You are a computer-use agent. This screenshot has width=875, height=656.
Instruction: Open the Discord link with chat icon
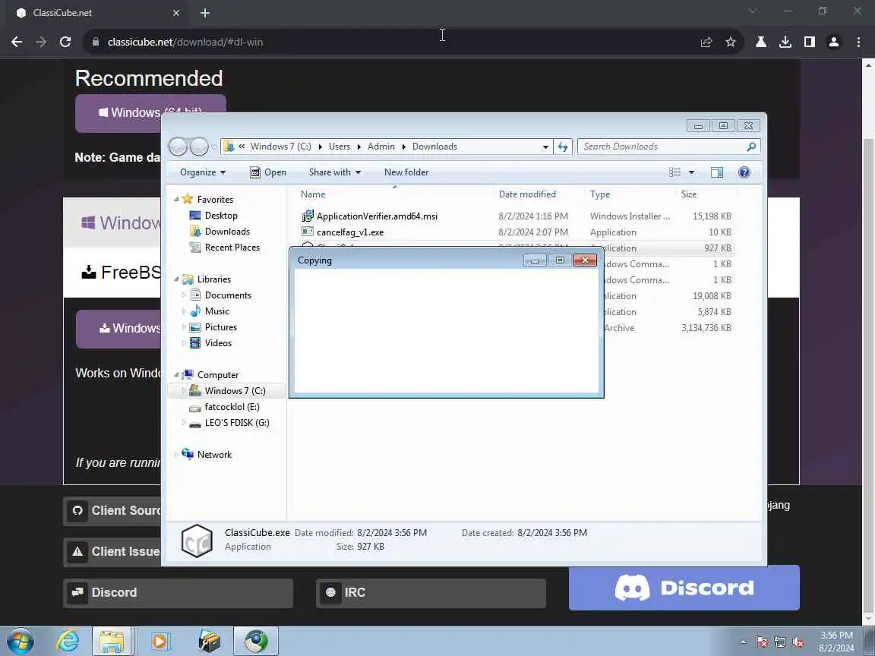click(178, 593)
